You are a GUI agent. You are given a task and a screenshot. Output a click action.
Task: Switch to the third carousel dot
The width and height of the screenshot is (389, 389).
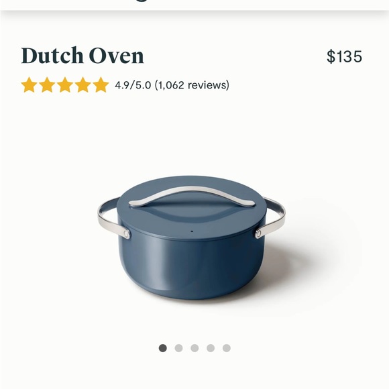(194, 348)
